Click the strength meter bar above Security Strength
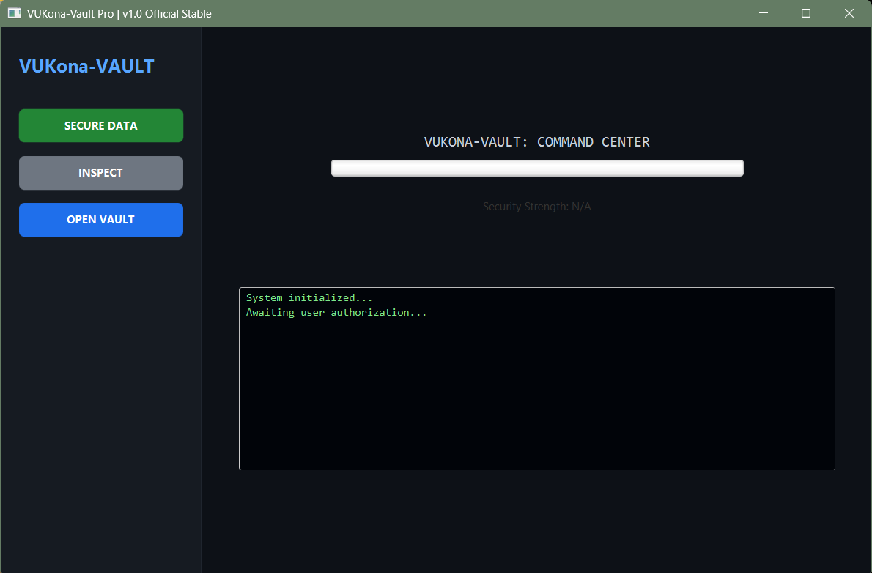The image size is (872, 573). tap(537, 168)
